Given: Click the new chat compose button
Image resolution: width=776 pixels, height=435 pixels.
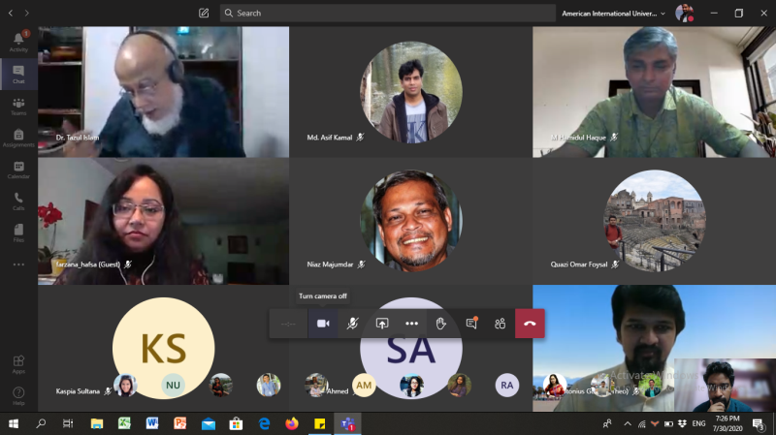Looking at the screenshot, I should pos(204,14).
